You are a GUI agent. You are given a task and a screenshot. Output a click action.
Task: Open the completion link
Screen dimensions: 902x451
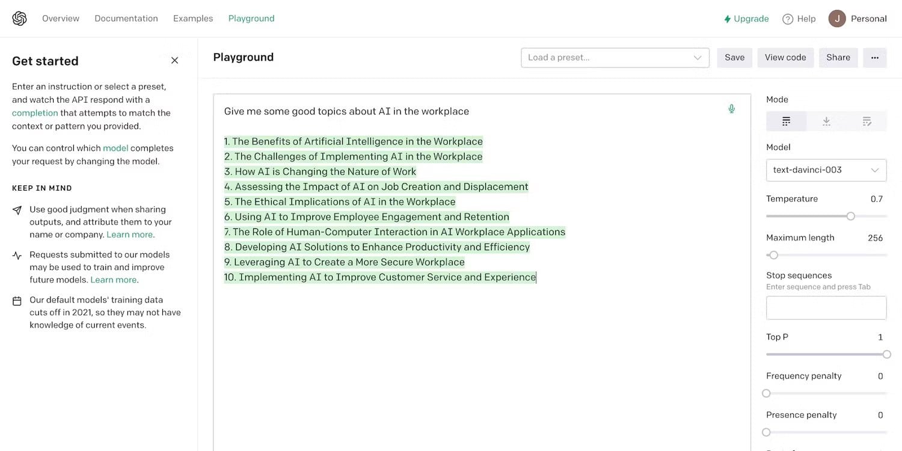(35, 113)
